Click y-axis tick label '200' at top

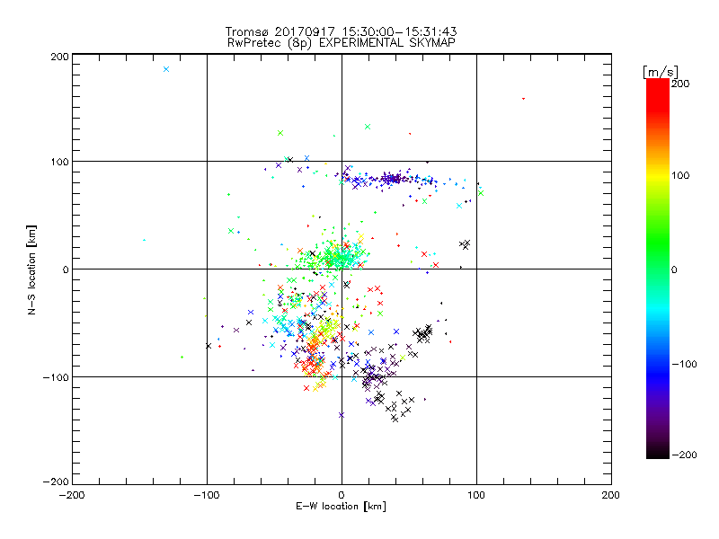(x=59, y=57)
